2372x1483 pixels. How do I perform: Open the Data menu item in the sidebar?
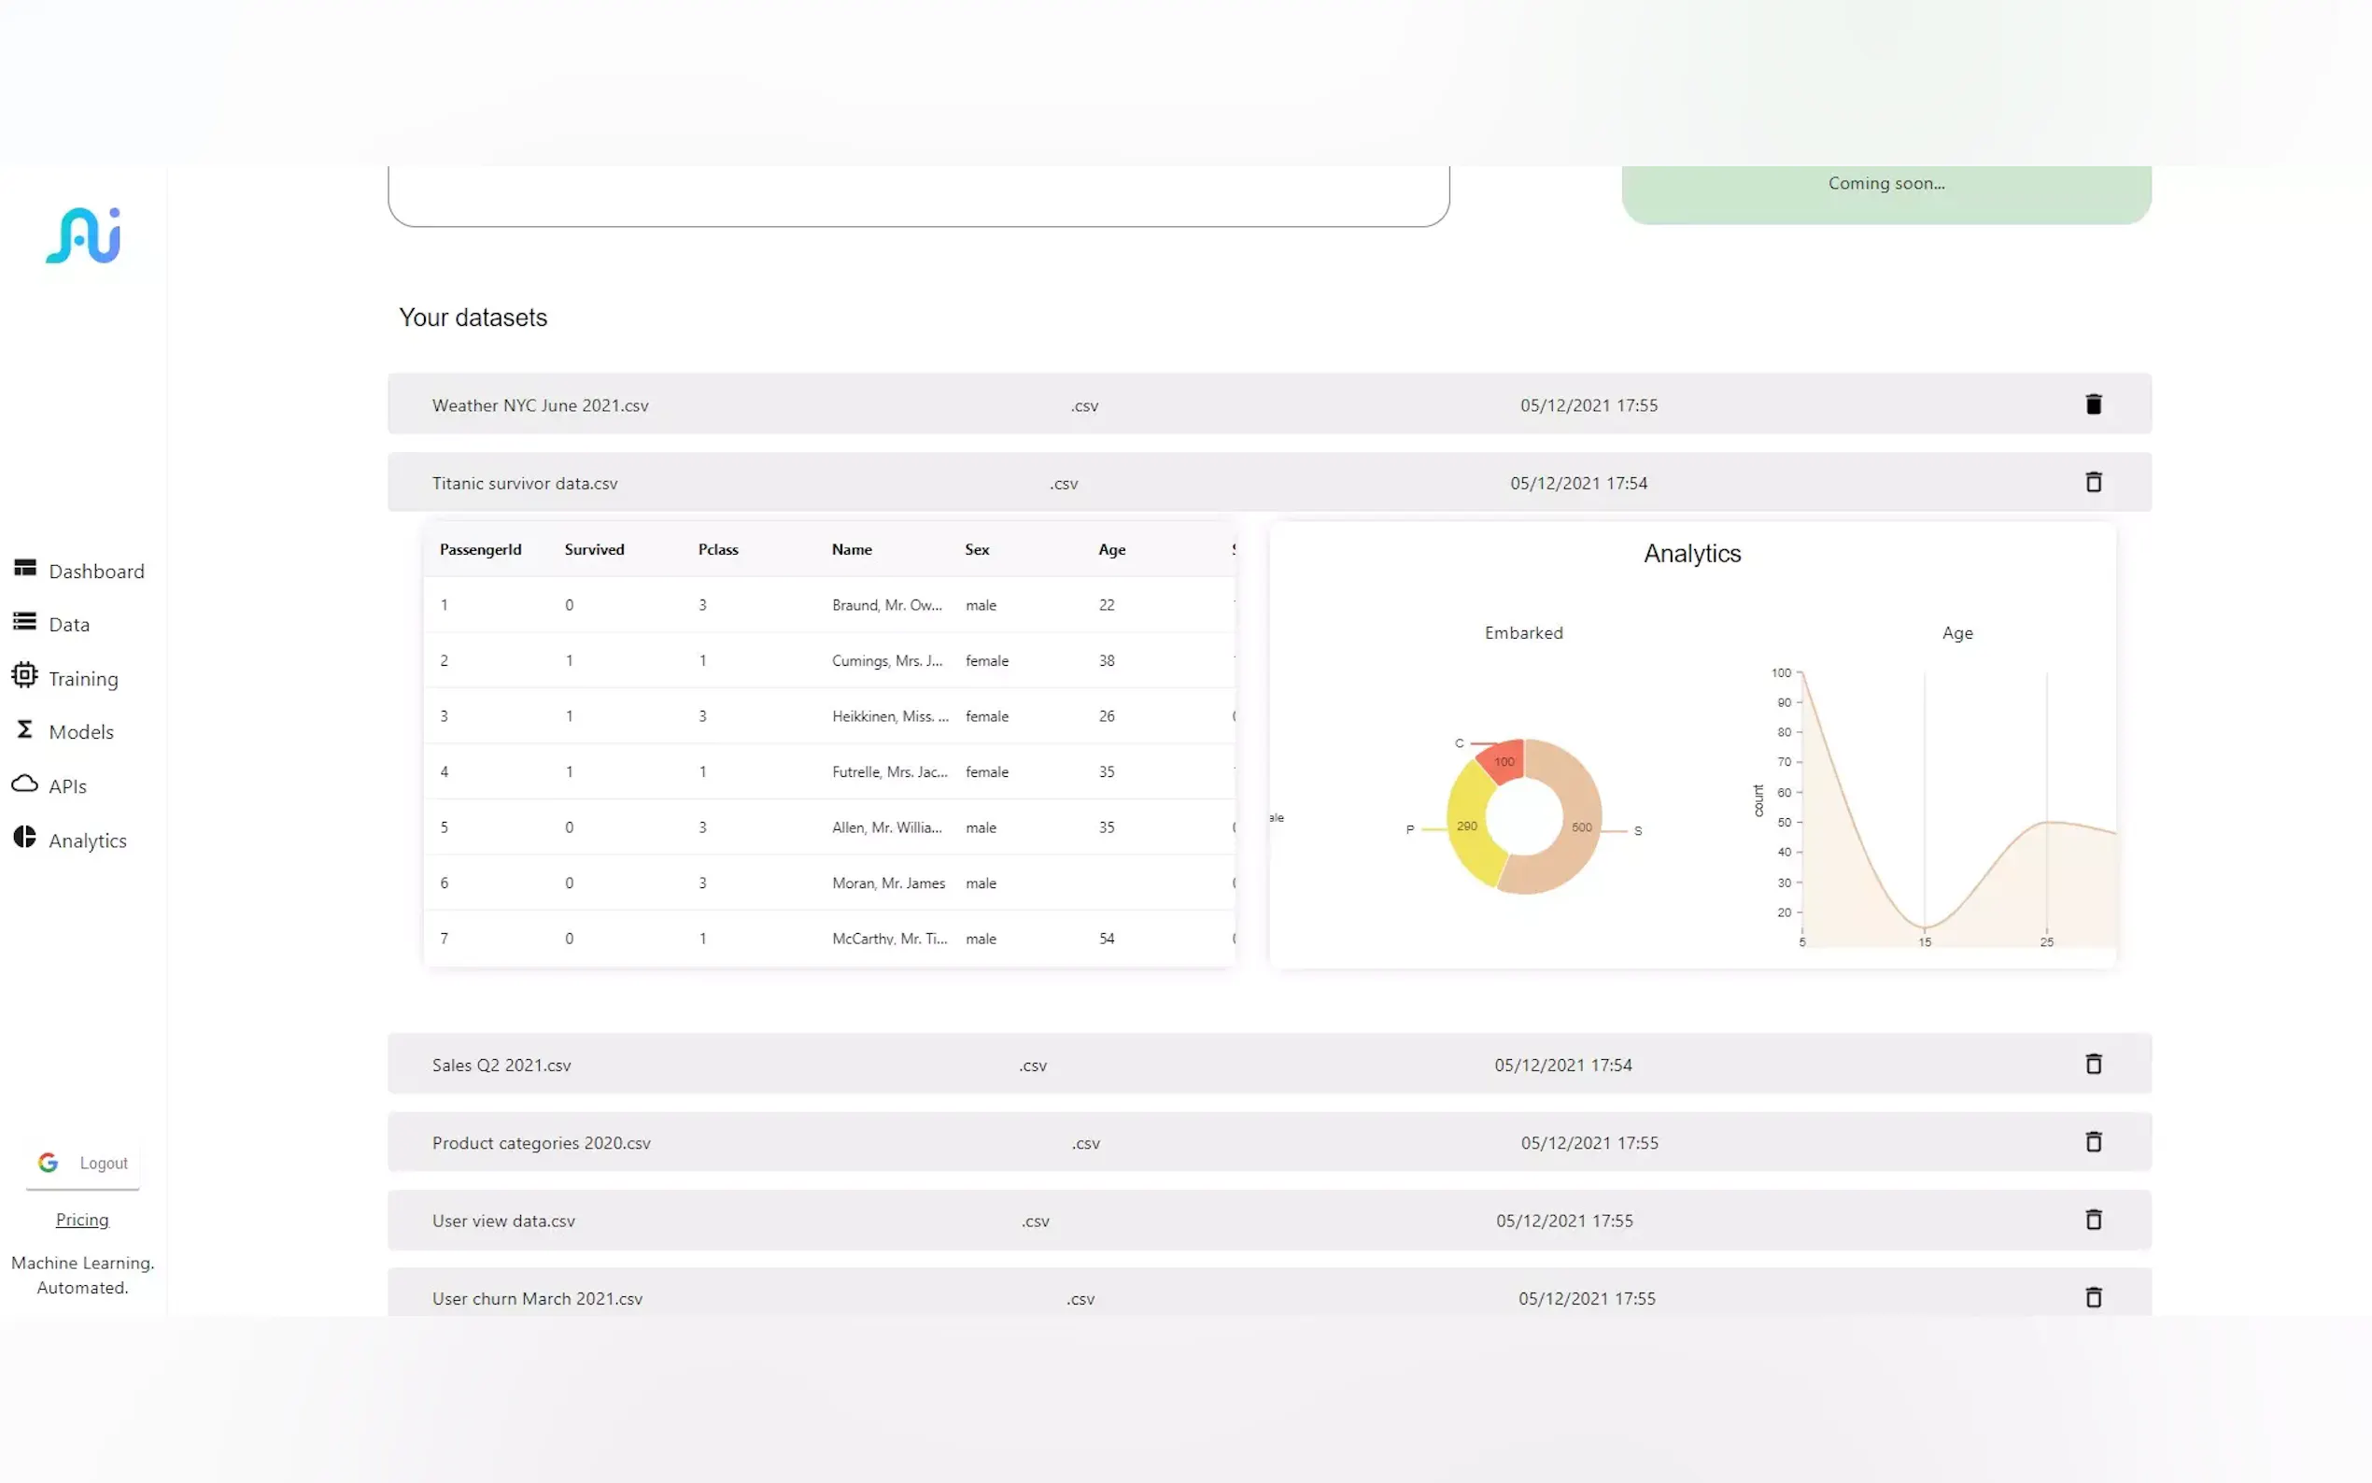pos(69,625)
